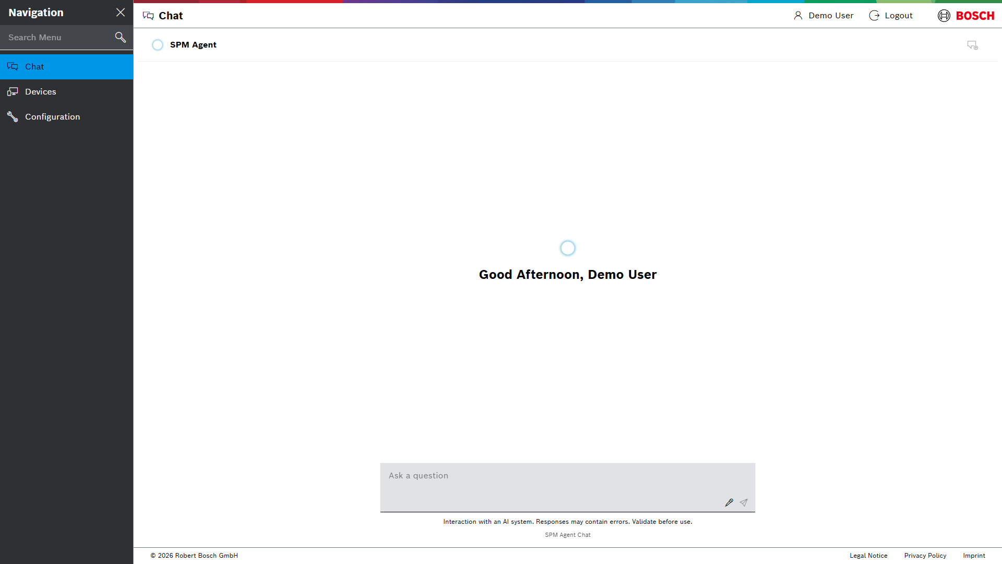The height and width of the screenshot is (564, 1002).
Task: Click the Chat icon in page header
Action: click(148, 16)
